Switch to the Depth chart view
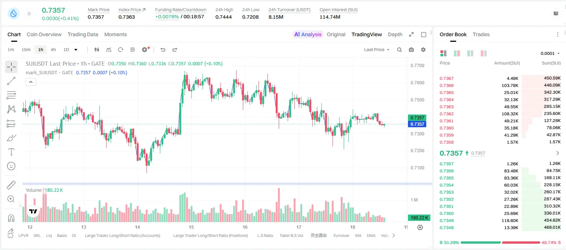566x250 pixels. [x=395, y=34]
